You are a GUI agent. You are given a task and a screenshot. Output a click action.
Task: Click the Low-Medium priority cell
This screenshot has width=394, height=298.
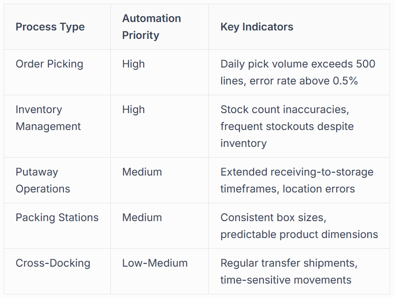(155, 263)
